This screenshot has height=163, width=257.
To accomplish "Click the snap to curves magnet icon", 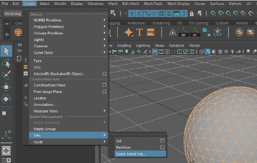I will pos(221,13).
